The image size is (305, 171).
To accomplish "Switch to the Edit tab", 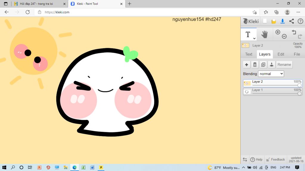I will tap(281, 54).
